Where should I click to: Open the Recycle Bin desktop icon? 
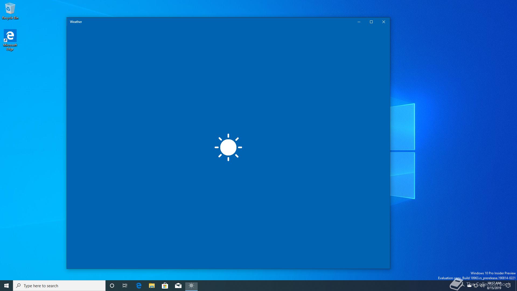(10, 11)
